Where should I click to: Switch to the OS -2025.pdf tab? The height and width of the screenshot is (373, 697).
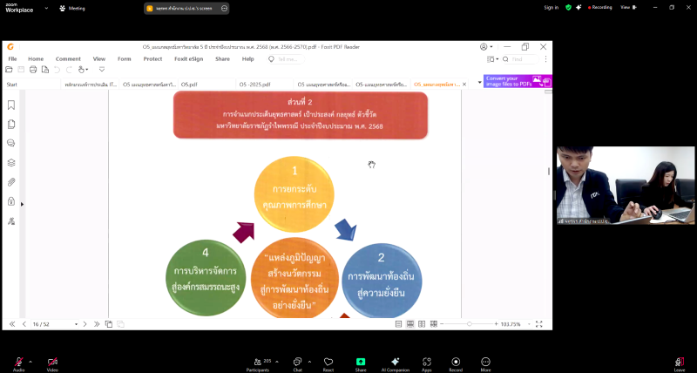click(x=254, y=85)
